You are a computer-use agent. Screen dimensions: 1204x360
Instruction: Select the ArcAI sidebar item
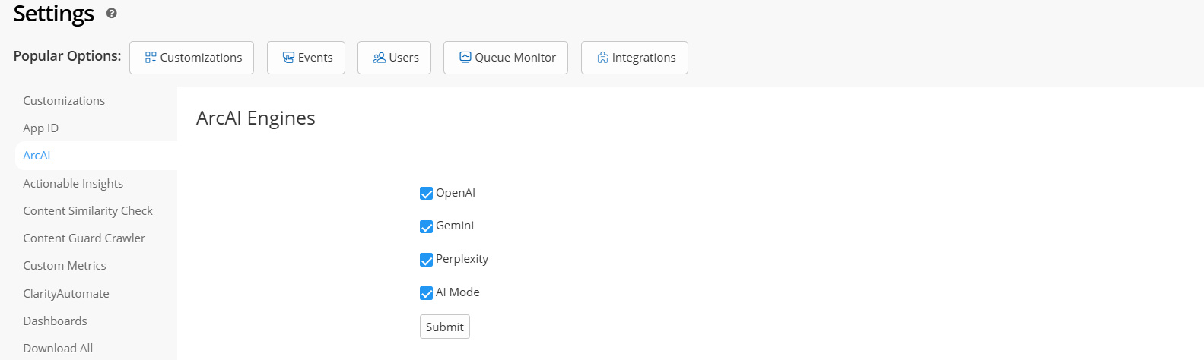click(x=37, y=155)
